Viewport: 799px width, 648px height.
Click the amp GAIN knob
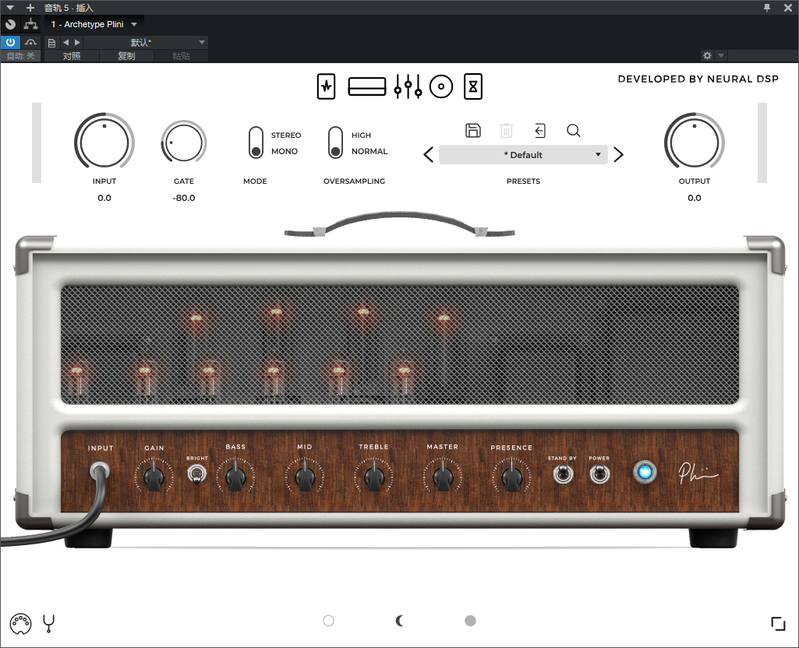(154, 475)
